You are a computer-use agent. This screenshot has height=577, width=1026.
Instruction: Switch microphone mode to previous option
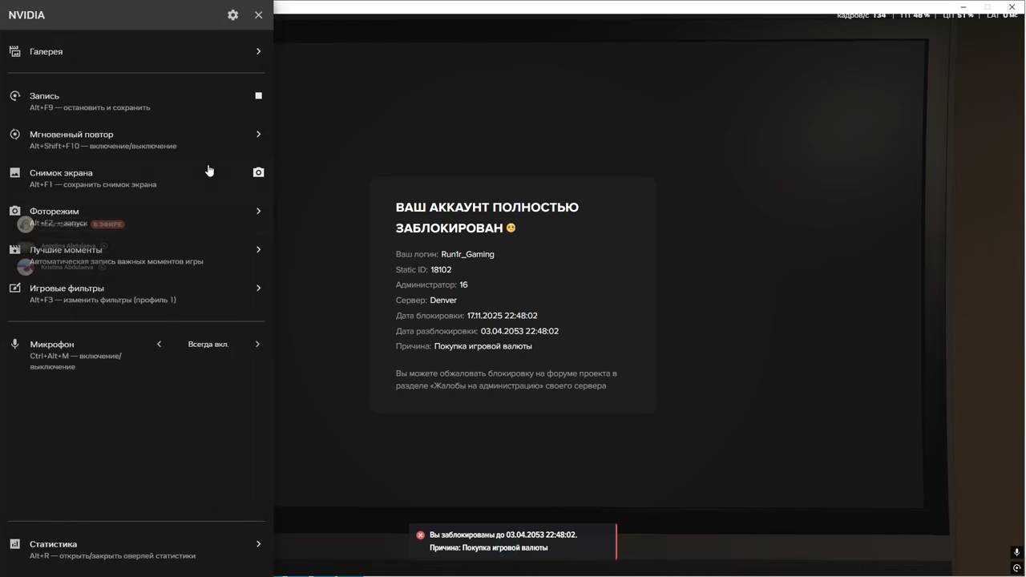click(159, 344)
